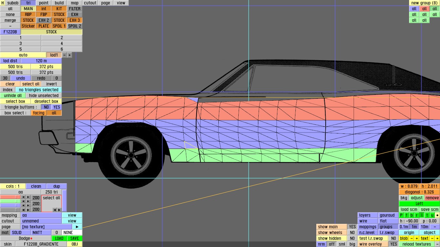This screenshot has height=247, width=440.
Task: Click the undo button
Action: [21, 78]
